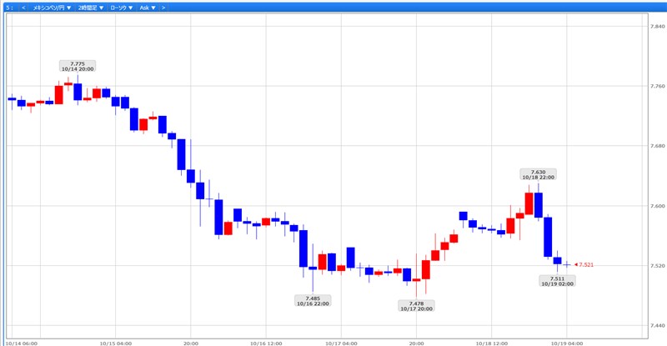
Task: Click the 7.440 price axis label
Action: [656, 325]
